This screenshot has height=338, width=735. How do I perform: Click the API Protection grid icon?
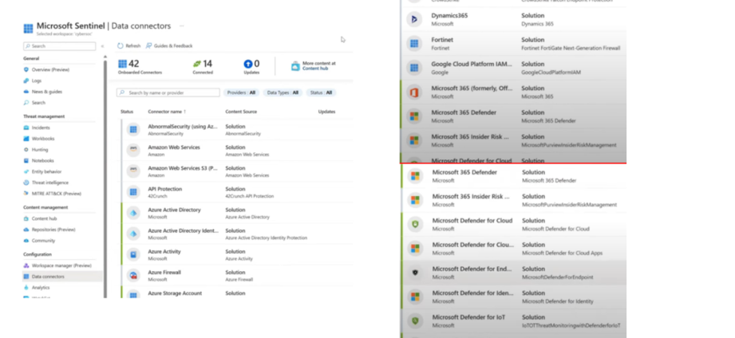pos(133,192)
